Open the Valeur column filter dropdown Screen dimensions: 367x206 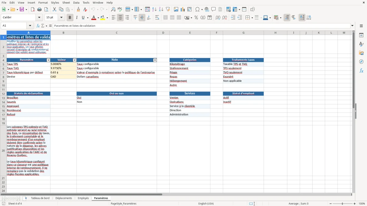(74, 60)
